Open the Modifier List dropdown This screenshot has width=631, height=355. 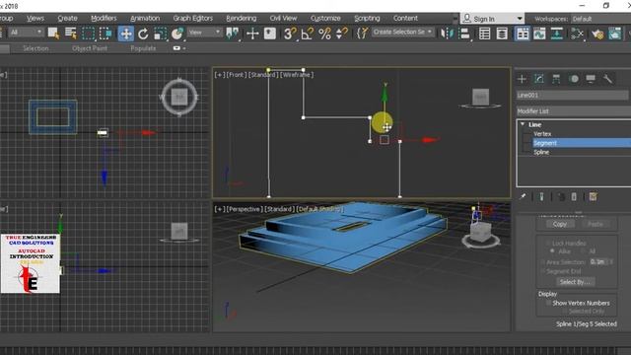coord(574,111)
